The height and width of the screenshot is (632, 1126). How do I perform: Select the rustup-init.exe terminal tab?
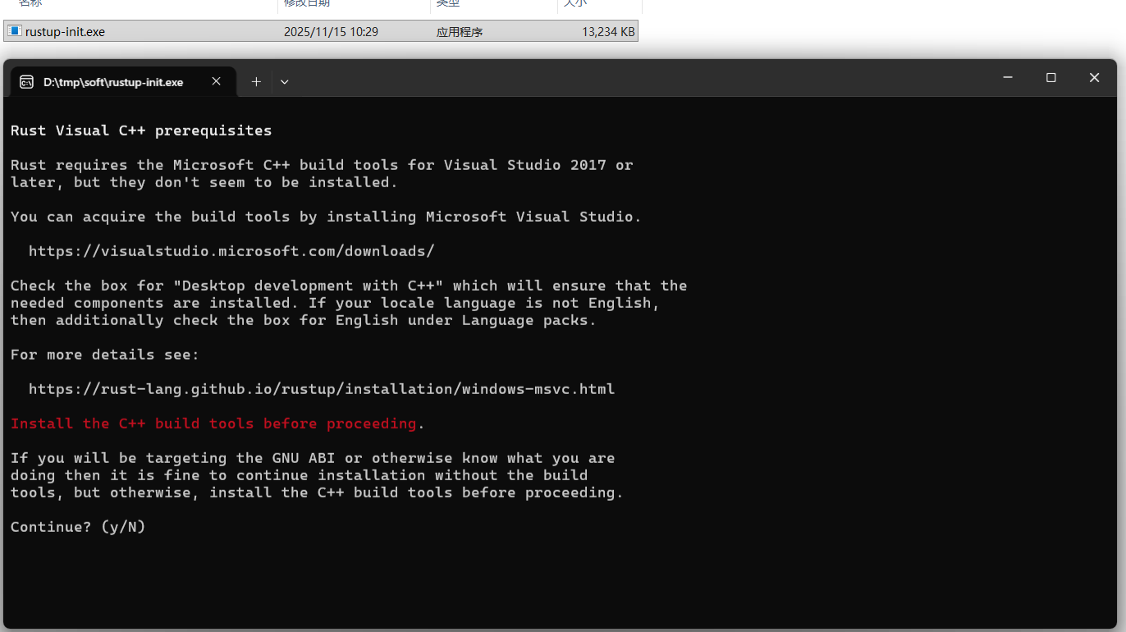pos(123,81)
